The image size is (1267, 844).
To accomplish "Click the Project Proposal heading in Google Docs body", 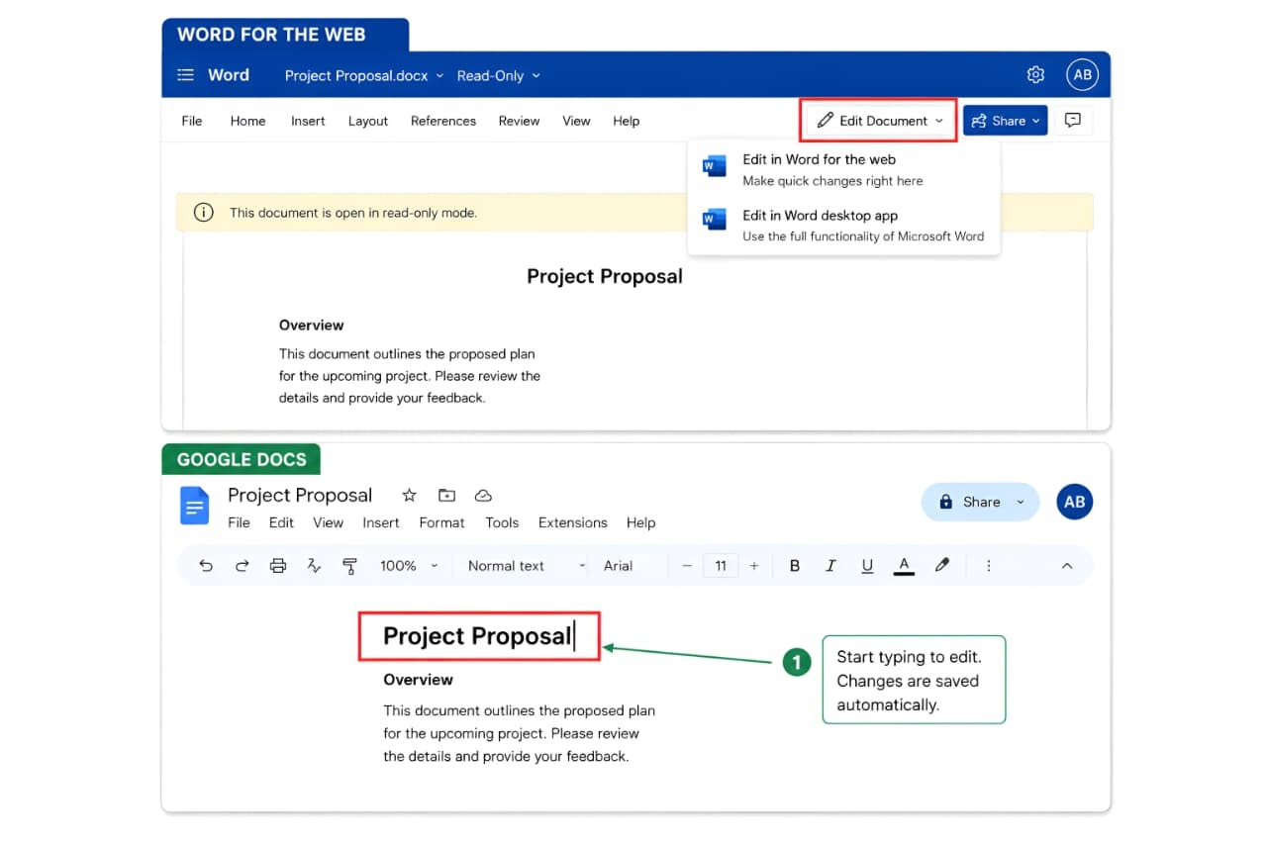I will [x=477, y=636].
